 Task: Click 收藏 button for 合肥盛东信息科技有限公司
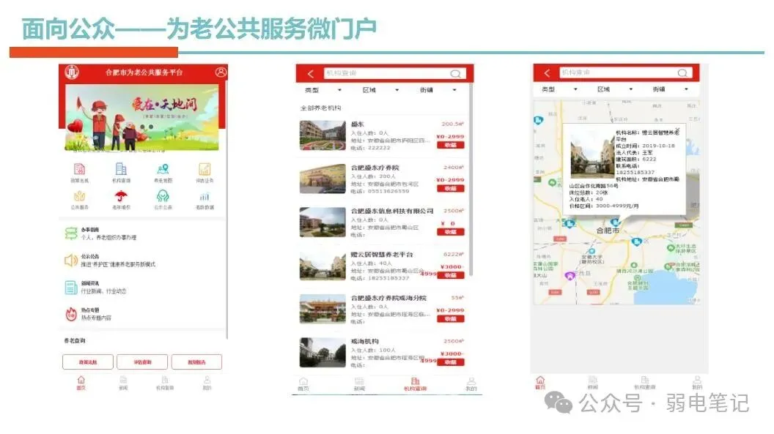450,231
